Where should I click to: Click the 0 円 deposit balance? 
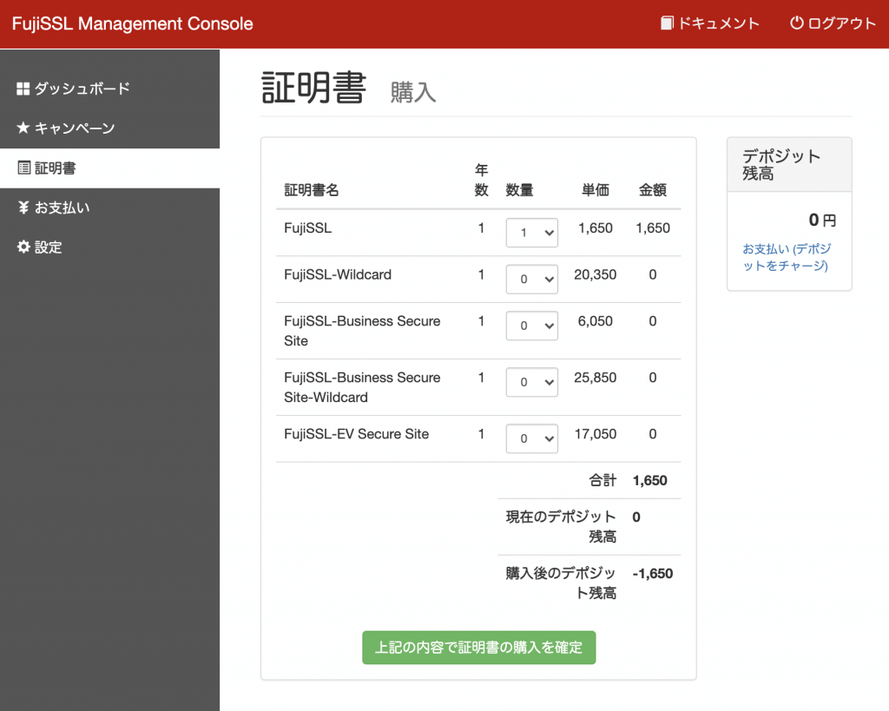point(822,220)
